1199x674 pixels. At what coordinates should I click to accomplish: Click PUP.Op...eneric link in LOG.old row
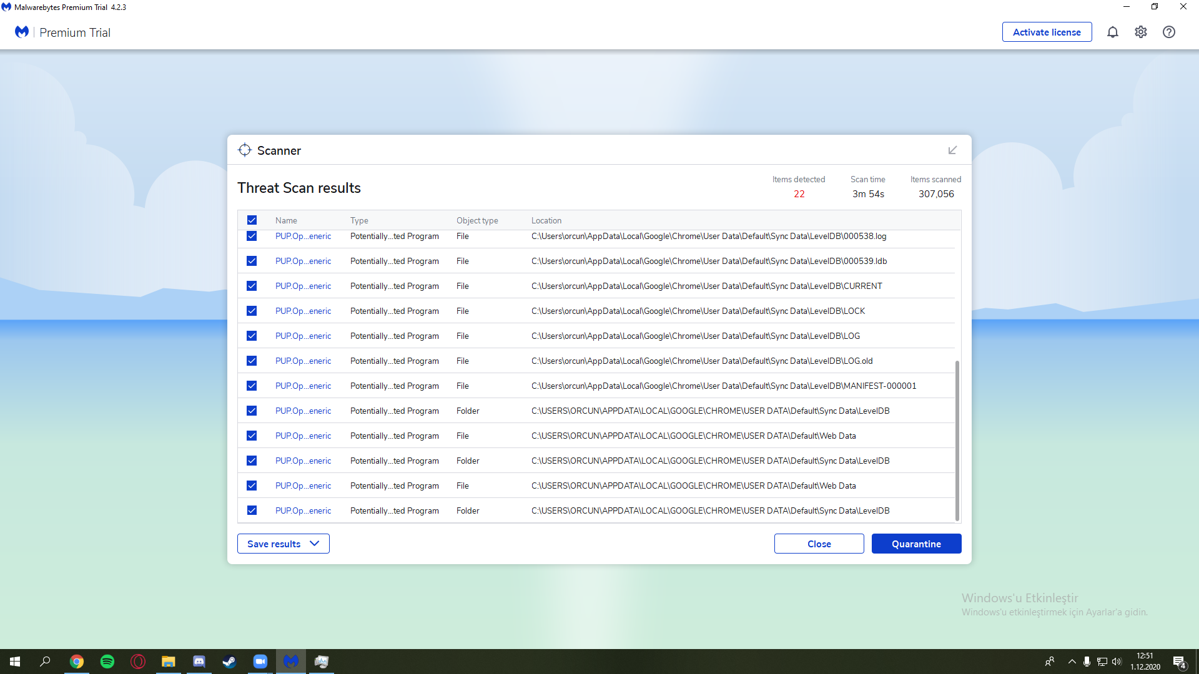point(303,361)
